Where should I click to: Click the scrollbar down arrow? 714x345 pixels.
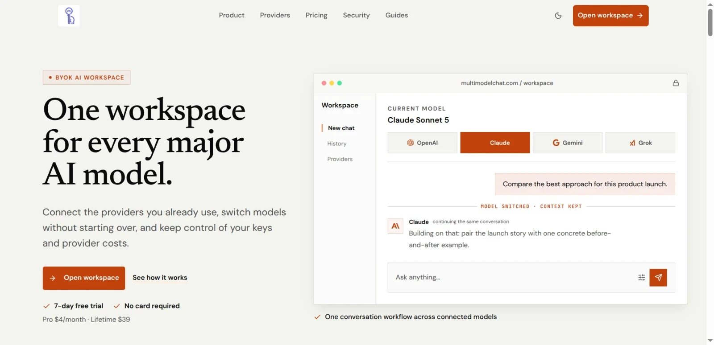(710, 341)
